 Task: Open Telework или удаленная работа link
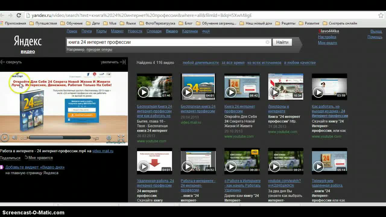pos(327,183)
